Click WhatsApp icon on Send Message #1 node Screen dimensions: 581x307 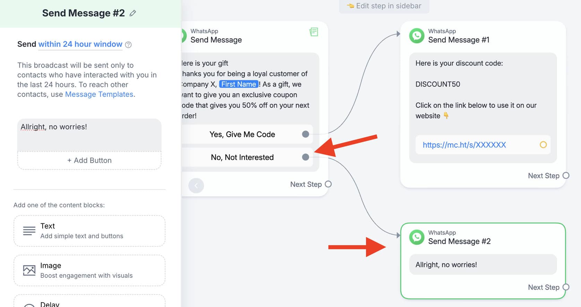(417, 36)
